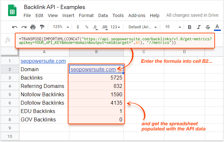Open the View menu
Screen dimensions: 224x142
pyautogui.click(x=53, y=15)
